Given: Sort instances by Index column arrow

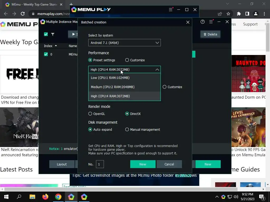Looking at the screenshot, I should coord(56,46).
